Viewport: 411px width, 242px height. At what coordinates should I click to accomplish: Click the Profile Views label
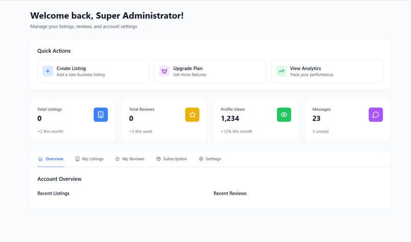coord(233,109)
